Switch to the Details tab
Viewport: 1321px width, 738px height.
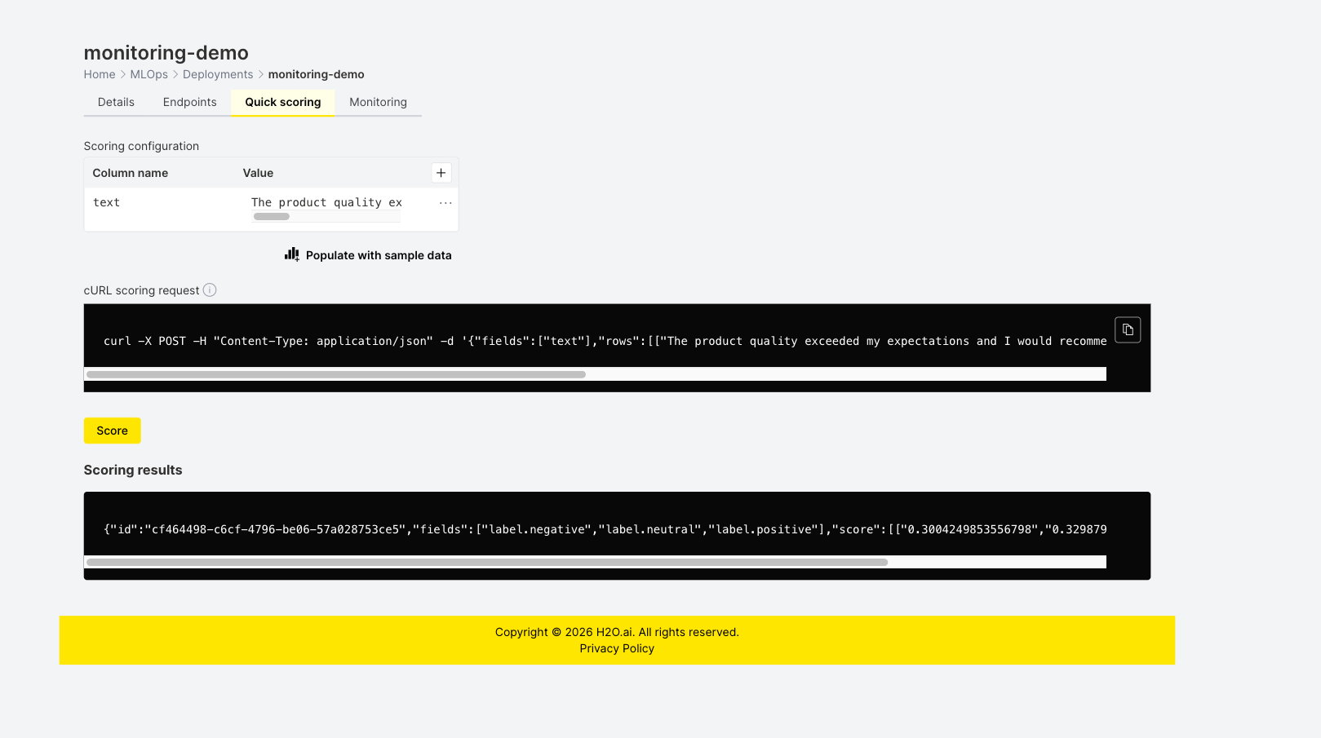115,102
